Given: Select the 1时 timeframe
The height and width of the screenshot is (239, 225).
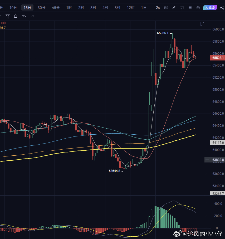Looking at the screenshot, I should pos(69,8).
